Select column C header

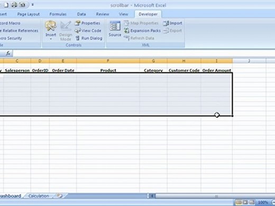tap(17, 61)
